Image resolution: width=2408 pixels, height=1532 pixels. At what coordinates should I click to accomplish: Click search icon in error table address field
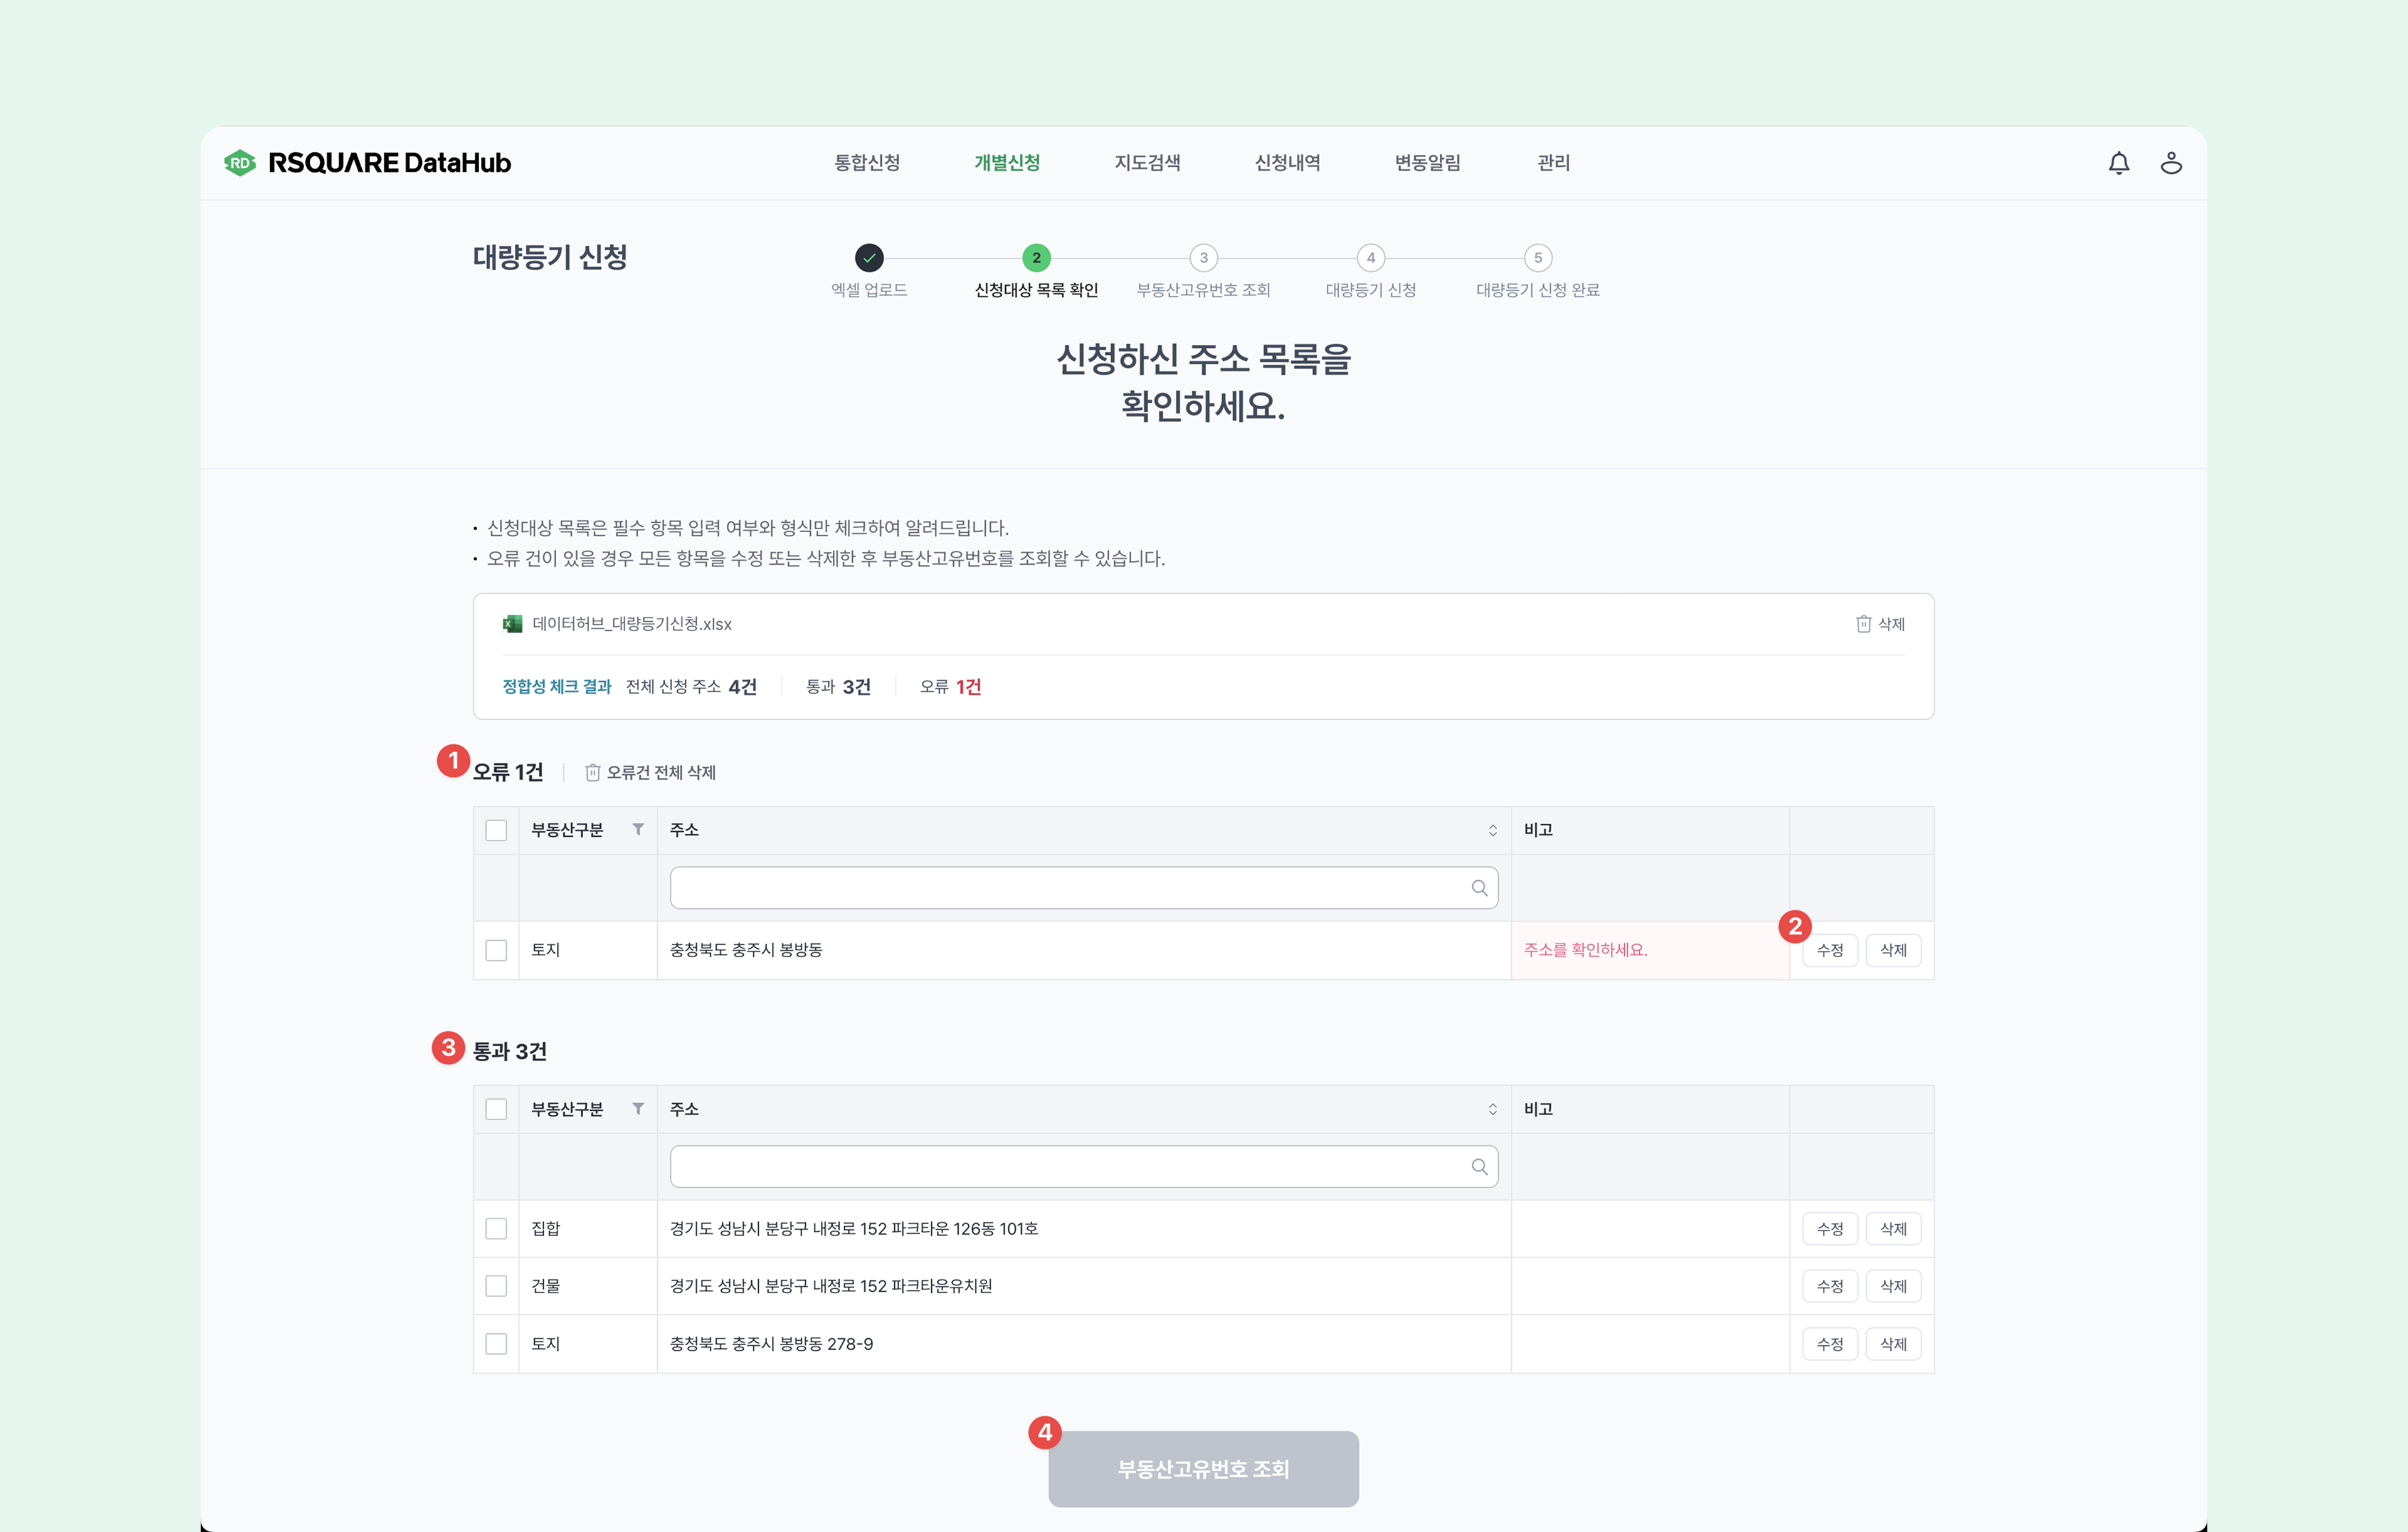pyautogui.click(x=1479, y=888)
